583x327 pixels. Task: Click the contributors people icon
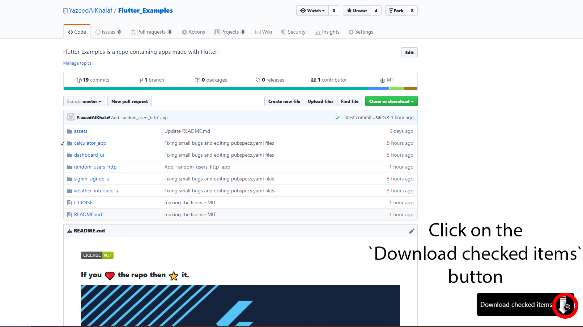(x=314, y=80)
